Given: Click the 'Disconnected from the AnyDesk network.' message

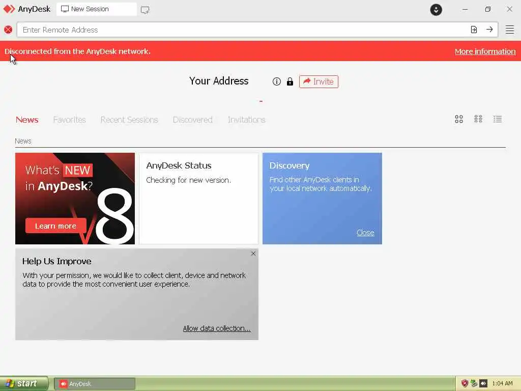Looking at the screenshot, I should (x=77, y=51).
